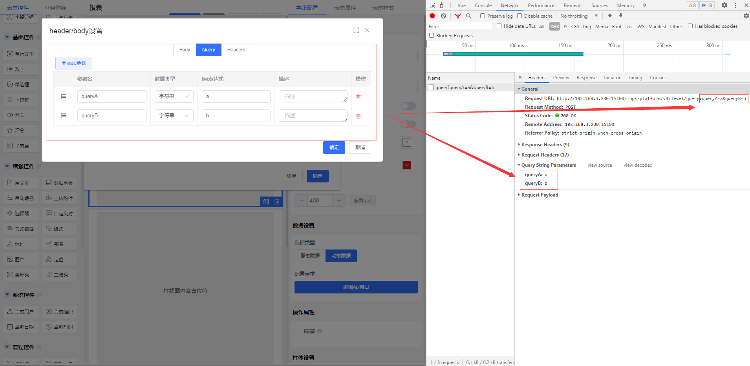750x366 pixels.
Task: Toggle fullscreen for header/body dialog
Action: tap(356, 30)
